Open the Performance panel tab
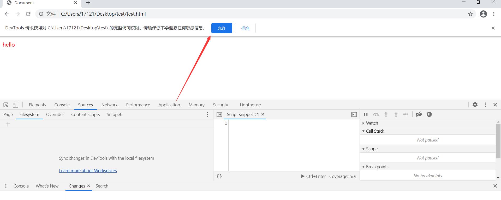This screenshot has width=501, height=200. [x=138, y=105]
